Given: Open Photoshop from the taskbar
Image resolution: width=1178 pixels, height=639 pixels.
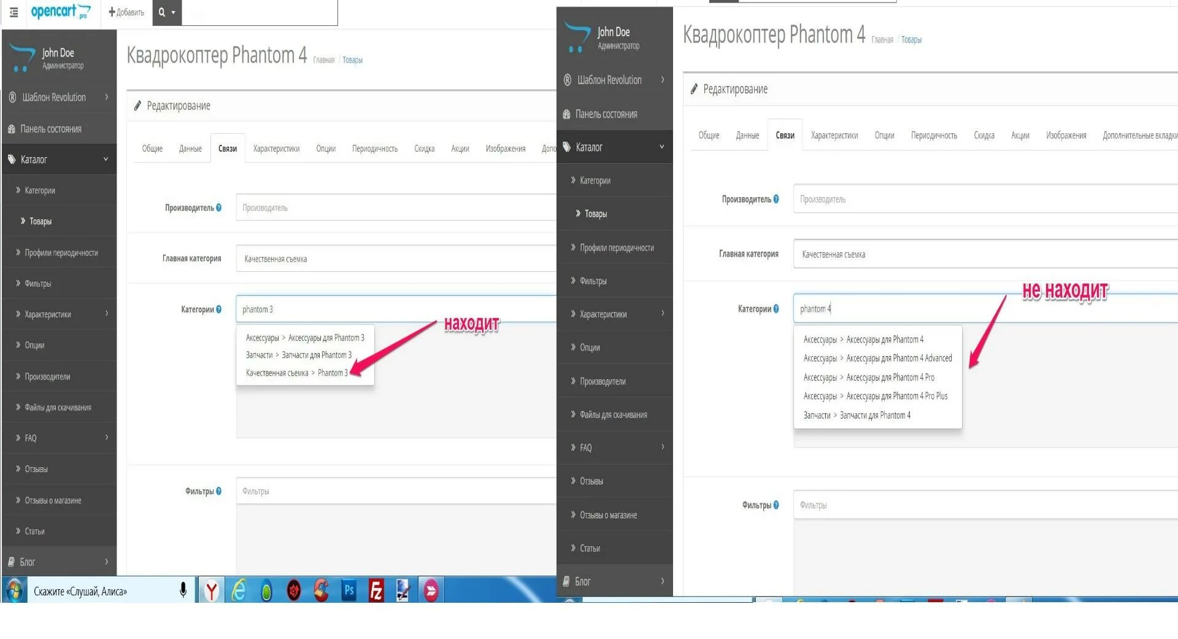Looking at the screenshot, I should pos(348,591).
